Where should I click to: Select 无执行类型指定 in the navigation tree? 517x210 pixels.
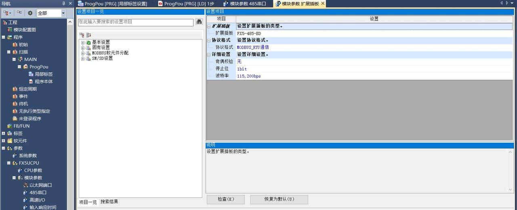click(34, 111)
